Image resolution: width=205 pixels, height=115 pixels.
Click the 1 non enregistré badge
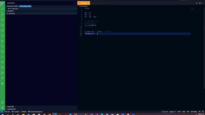[25, 6]
